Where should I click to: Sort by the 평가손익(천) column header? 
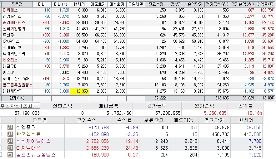(243, 4)
